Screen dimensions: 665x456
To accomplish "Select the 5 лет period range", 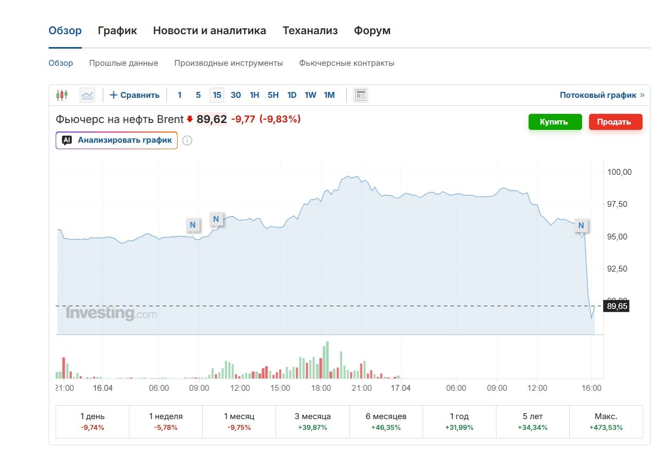I will tap(532, 421).
